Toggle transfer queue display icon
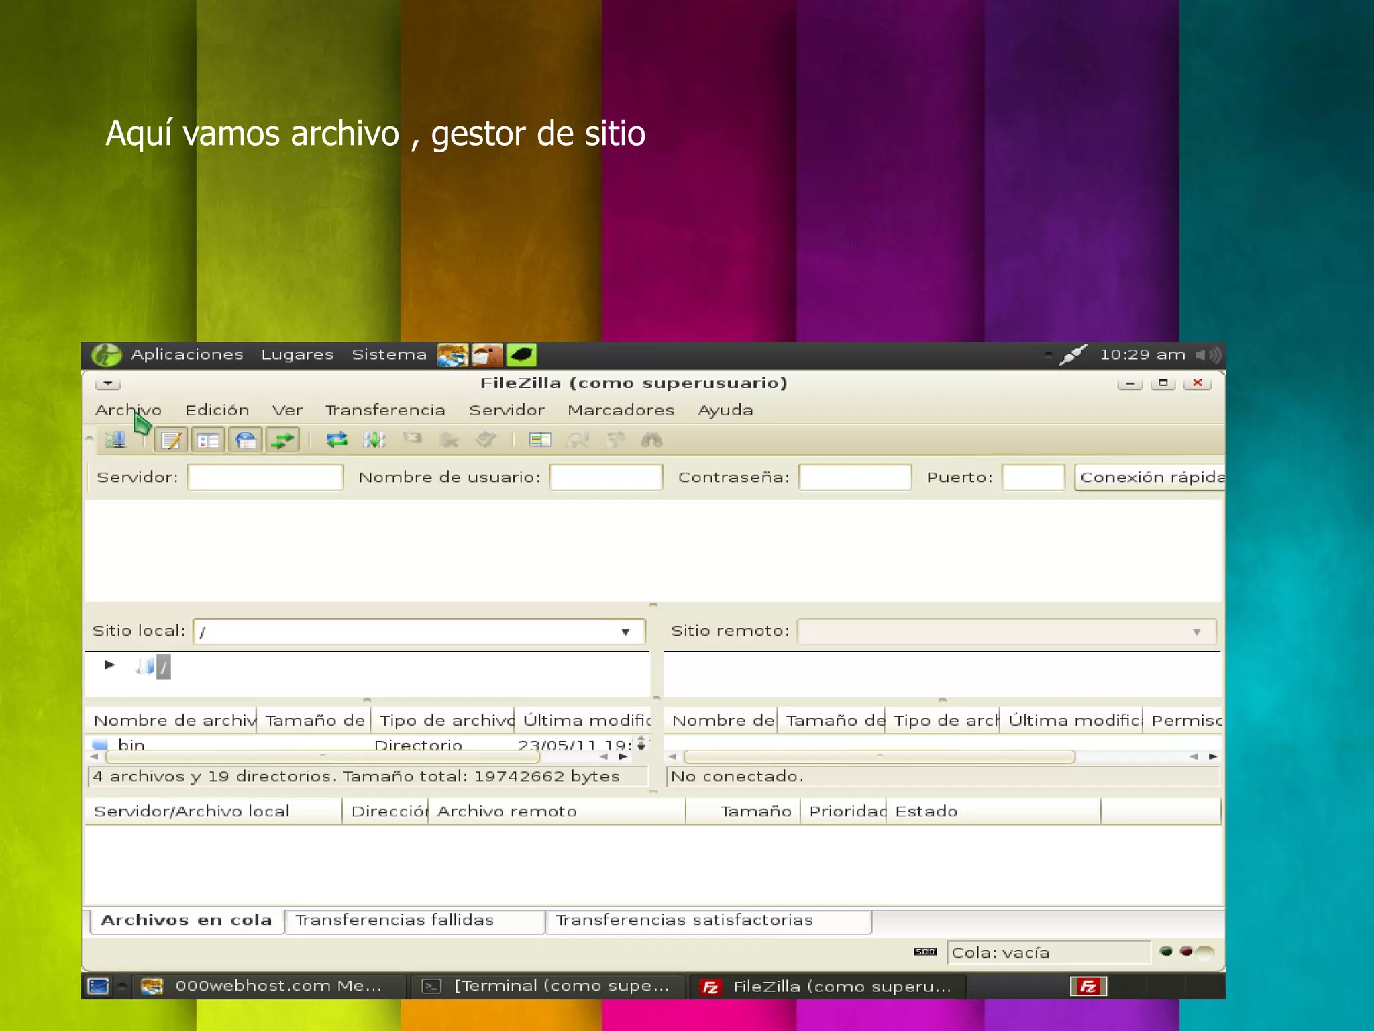This screenshot has height=1031, width=1374. click(282, 440)
